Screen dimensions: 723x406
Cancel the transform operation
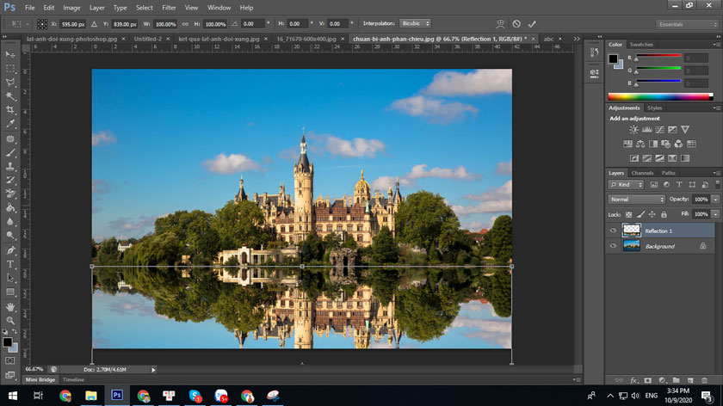click(x=516, y=24)
